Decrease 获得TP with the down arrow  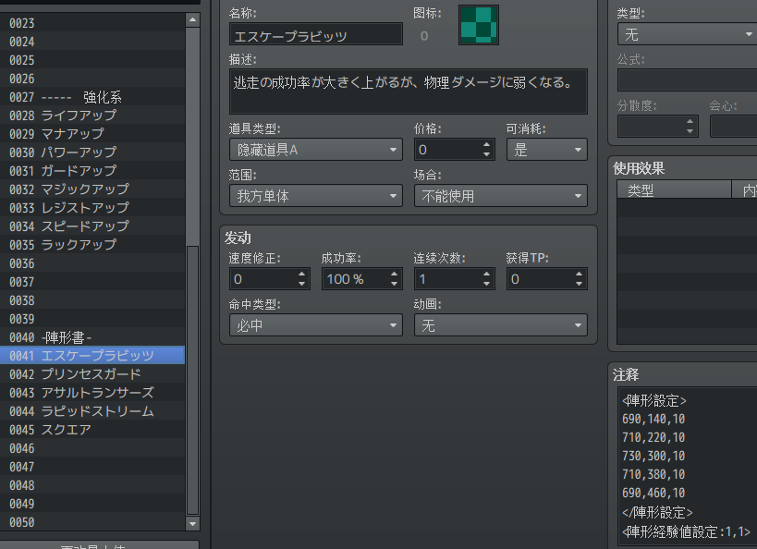(x=579, y=284)
